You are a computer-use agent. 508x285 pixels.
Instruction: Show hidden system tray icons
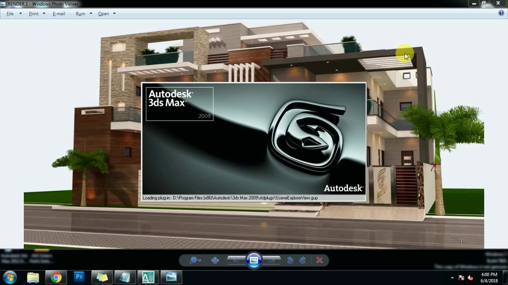(452, 277)
